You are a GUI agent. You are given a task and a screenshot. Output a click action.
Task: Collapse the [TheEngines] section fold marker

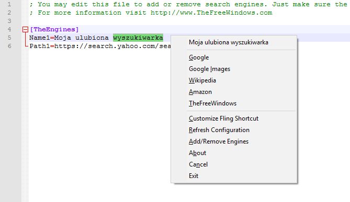pos(25,29)
